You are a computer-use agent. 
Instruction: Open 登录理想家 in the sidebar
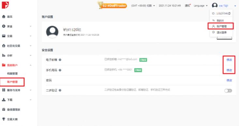coord(14,109)
